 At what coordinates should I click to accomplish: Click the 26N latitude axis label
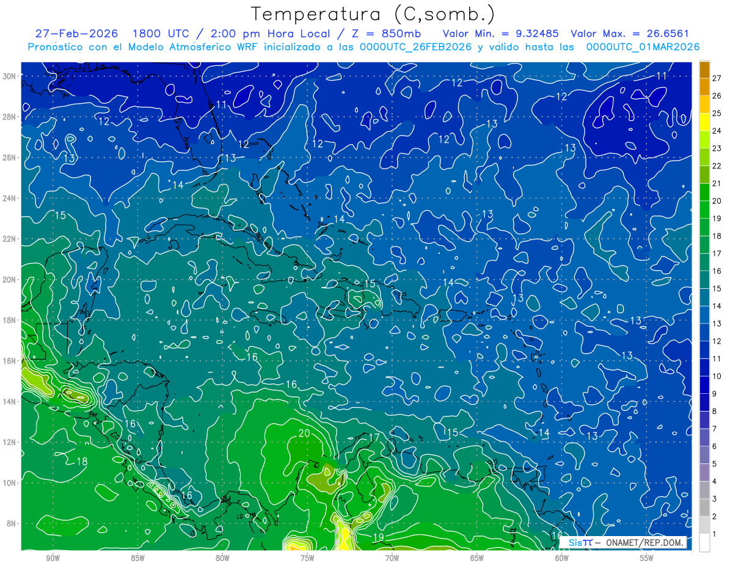click(10, 158)
